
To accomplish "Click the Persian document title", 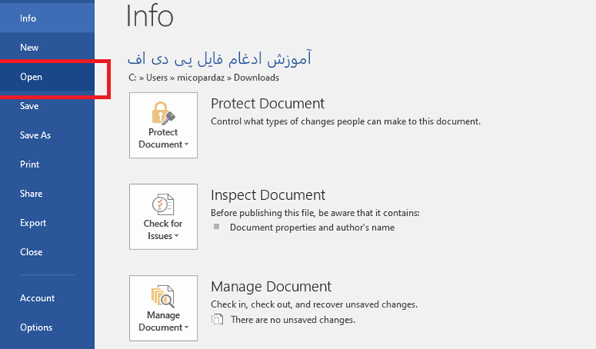I will (219, 58).
